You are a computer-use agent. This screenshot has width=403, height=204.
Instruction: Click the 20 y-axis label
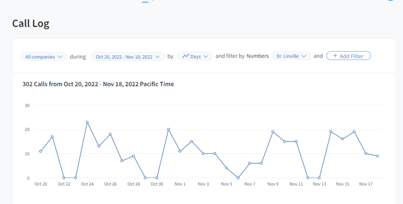(27, 130)
